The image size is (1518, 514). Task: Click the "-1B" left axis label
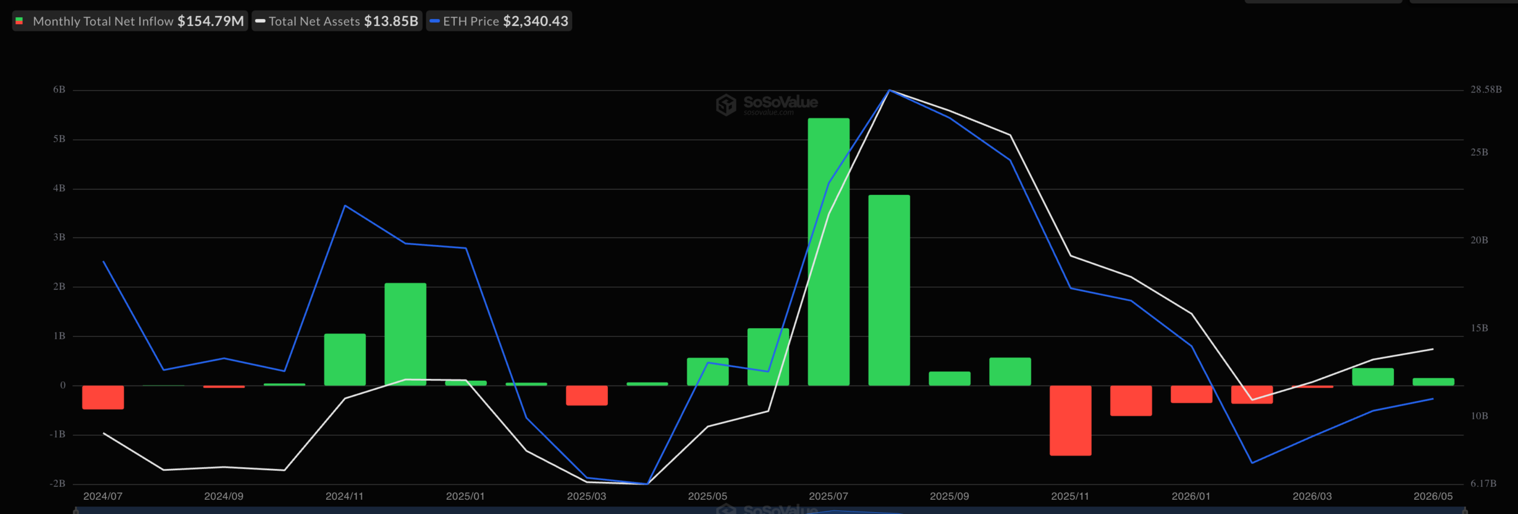[58, 435]
